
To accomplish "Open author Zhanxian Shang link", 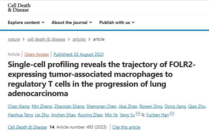I will coord(69,106).
